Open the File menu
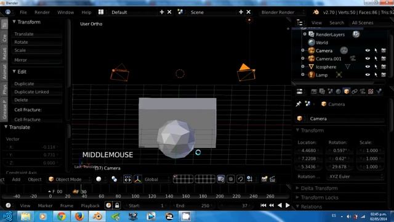Image resolution: width=394 pixels, height=222 pixels. [x=23, y=12]
